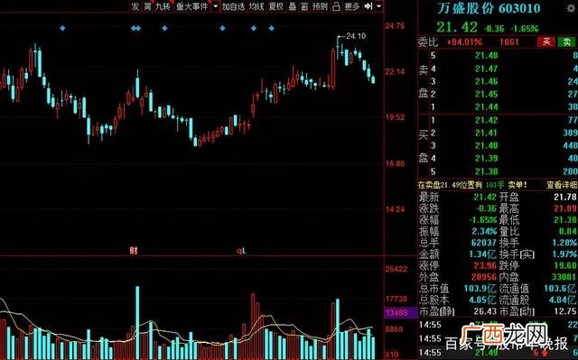578x360 pixels.
Task: Select the 买2 price 21.41
Action: (486, 133)
